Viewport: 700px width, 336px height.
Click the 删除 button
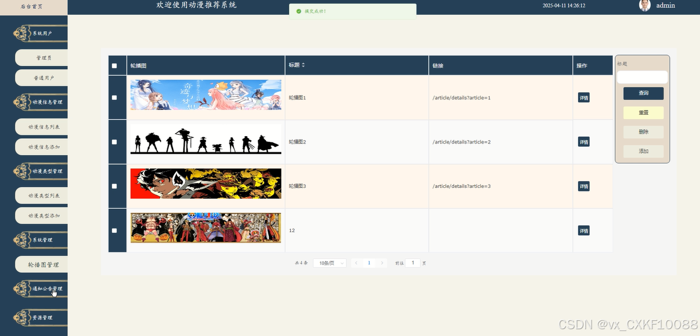[x=644, y=132]
